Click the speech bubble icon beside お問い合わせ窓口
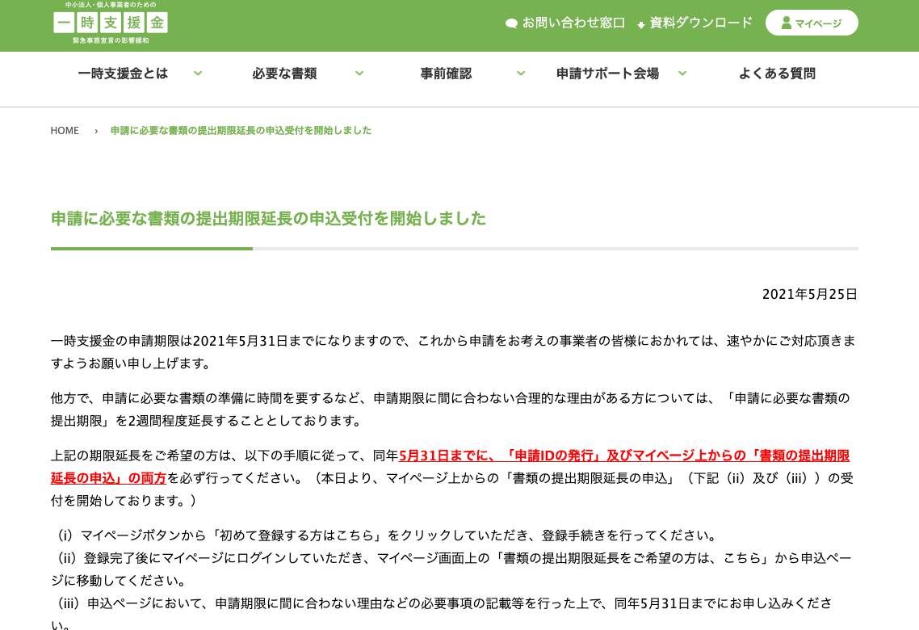 [511, 23]
